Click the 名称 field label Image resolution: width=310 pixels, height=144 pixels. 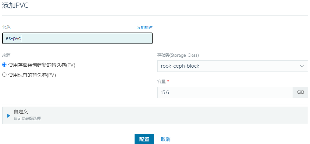6,27
